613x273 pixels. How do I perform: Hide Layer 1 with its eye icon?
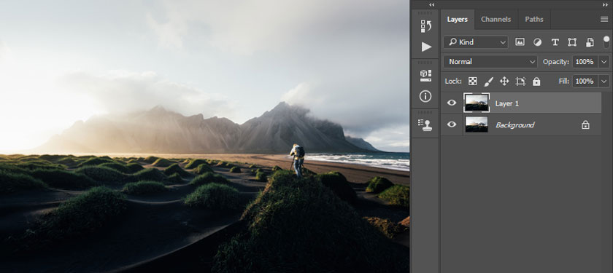pyautogui.click(x=452, y=103)
